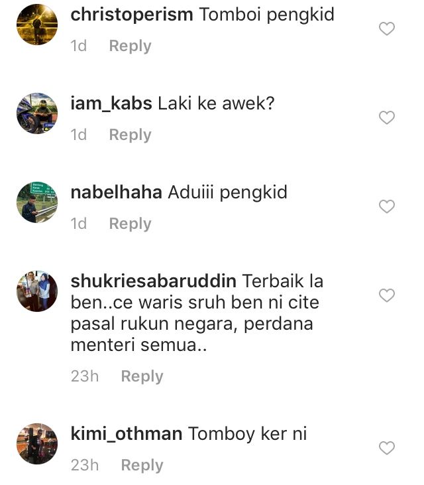Open iam_kabs's profile picture

pos(37,113)
